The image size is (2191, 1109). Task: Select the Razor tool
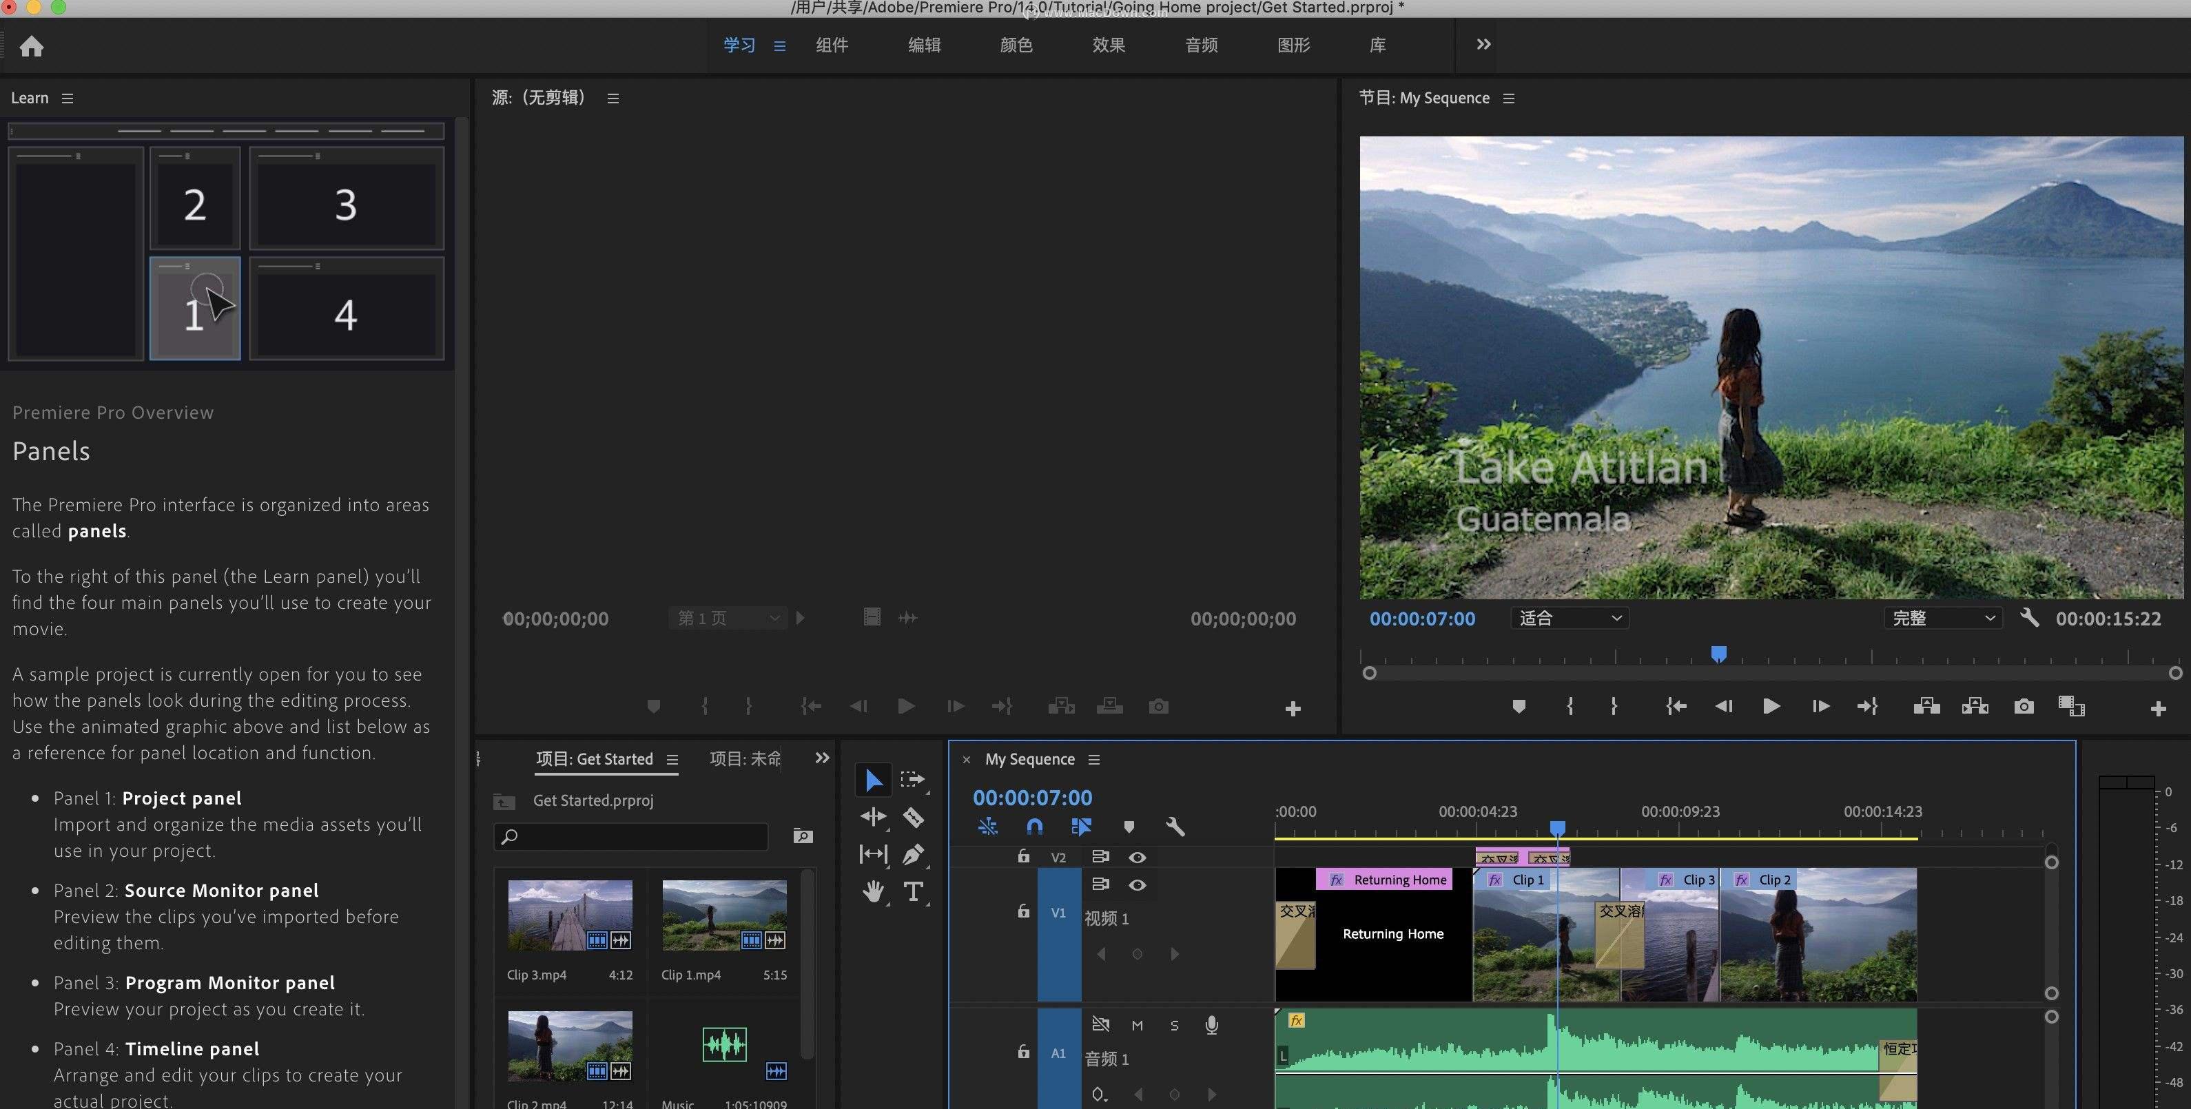tap(914, 818)
